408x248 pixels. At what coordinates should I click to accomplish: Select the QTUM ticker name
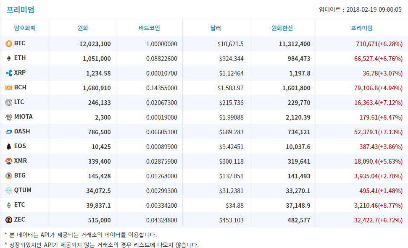coord(23,190)
